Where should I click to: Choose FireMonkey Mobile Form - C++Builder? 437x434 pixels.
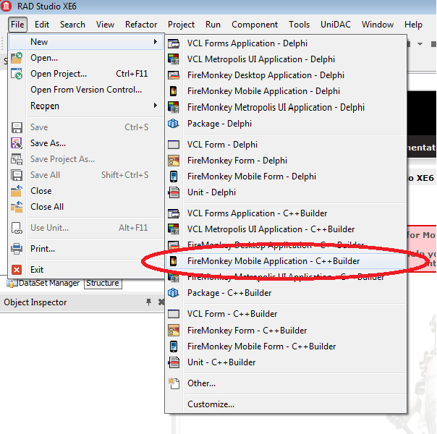[x=286, y=346]
